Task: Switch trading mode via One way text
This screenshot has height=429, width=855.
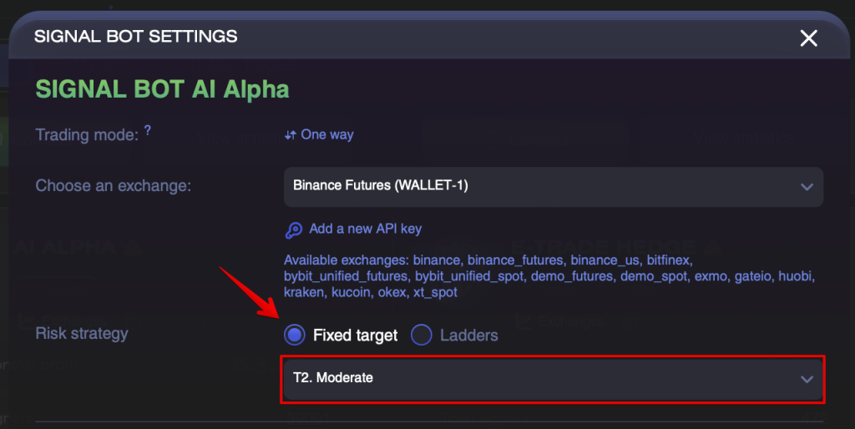Action: pos(327,134)
